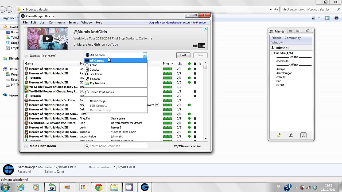
Task: Open Windows Media Player from the taskbar
Action: [x=36, y=187]
